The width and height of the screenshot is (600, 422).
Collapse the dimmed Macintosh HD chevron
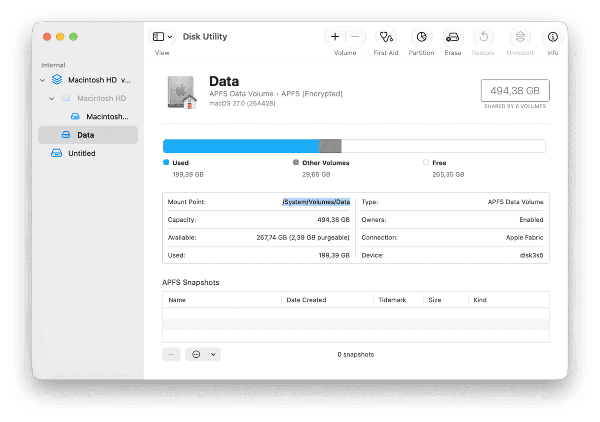pyautogui.click(x=52, y=99)
